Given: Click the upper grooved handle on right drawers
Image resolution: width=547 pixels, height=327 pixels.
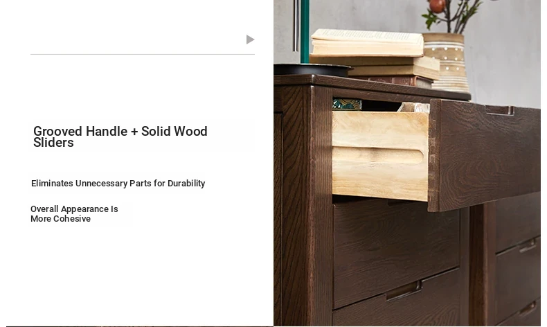Looking at the screenshot, I should click(x=527, y=246).
